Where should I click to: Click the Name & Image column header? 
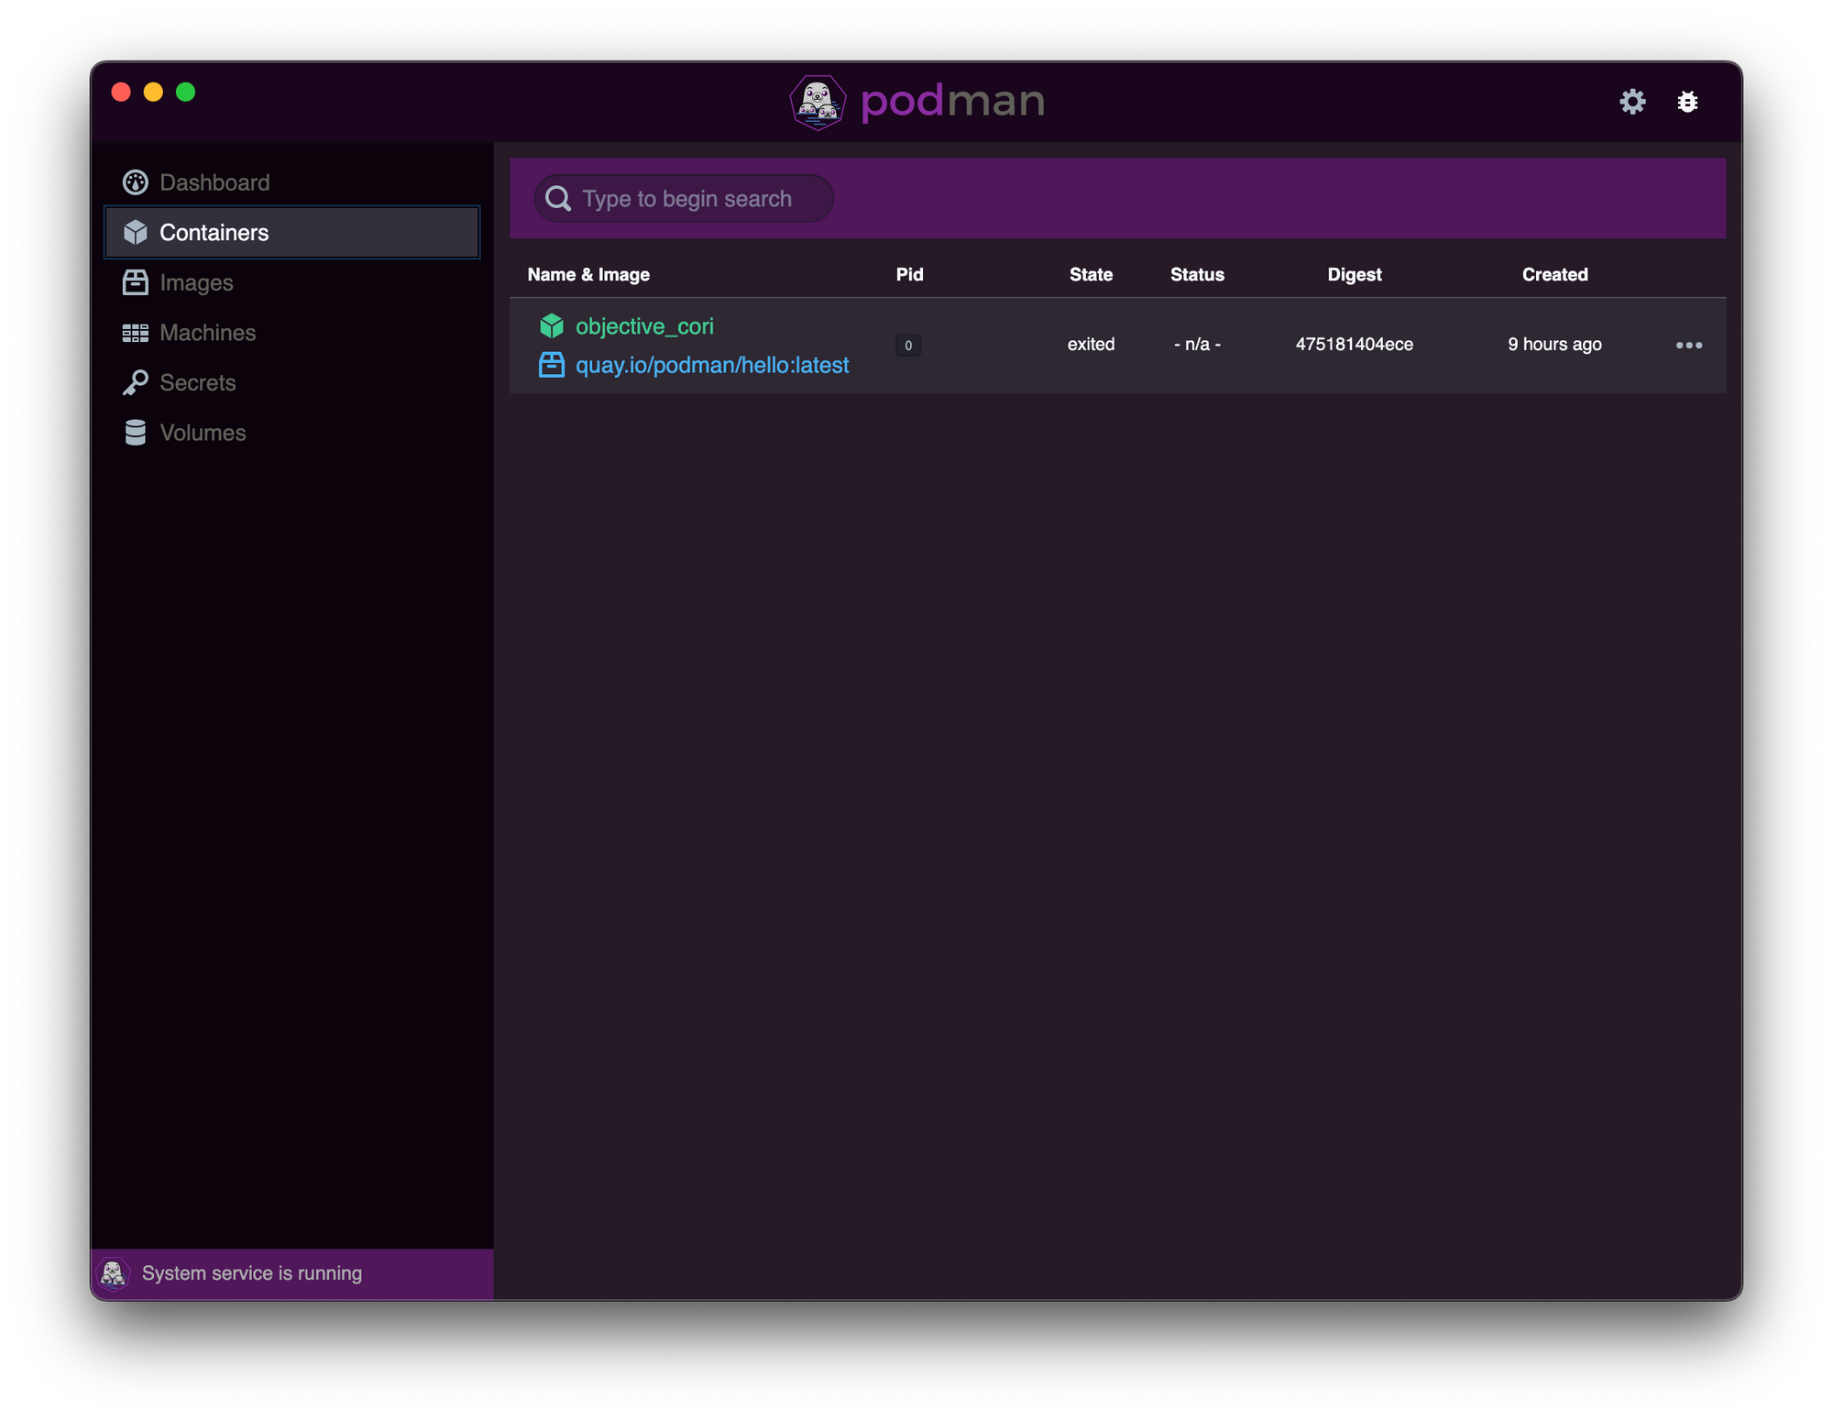(x=588, y=275)
